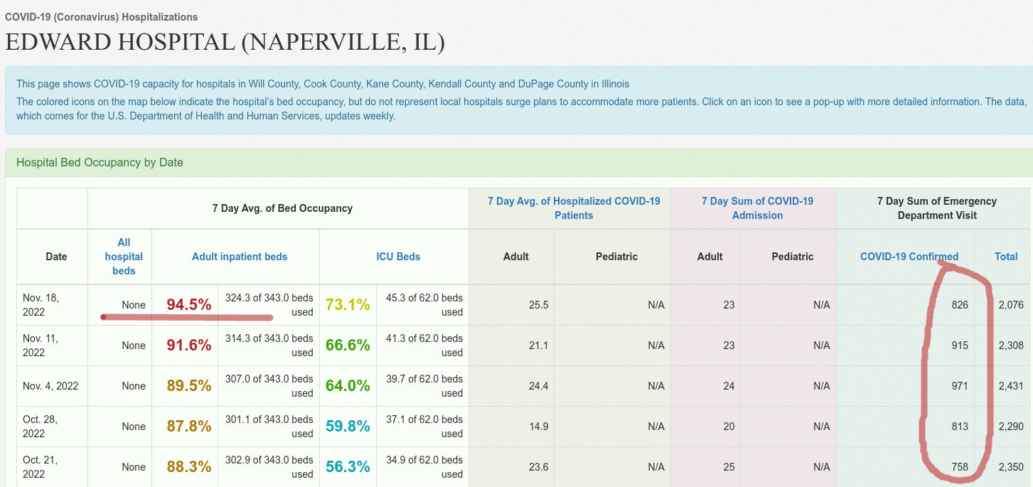Select the 'Nov. 18, 2022' date cell
The width and height of the screenshot is (1033, 487).
(x=52, y=305)
